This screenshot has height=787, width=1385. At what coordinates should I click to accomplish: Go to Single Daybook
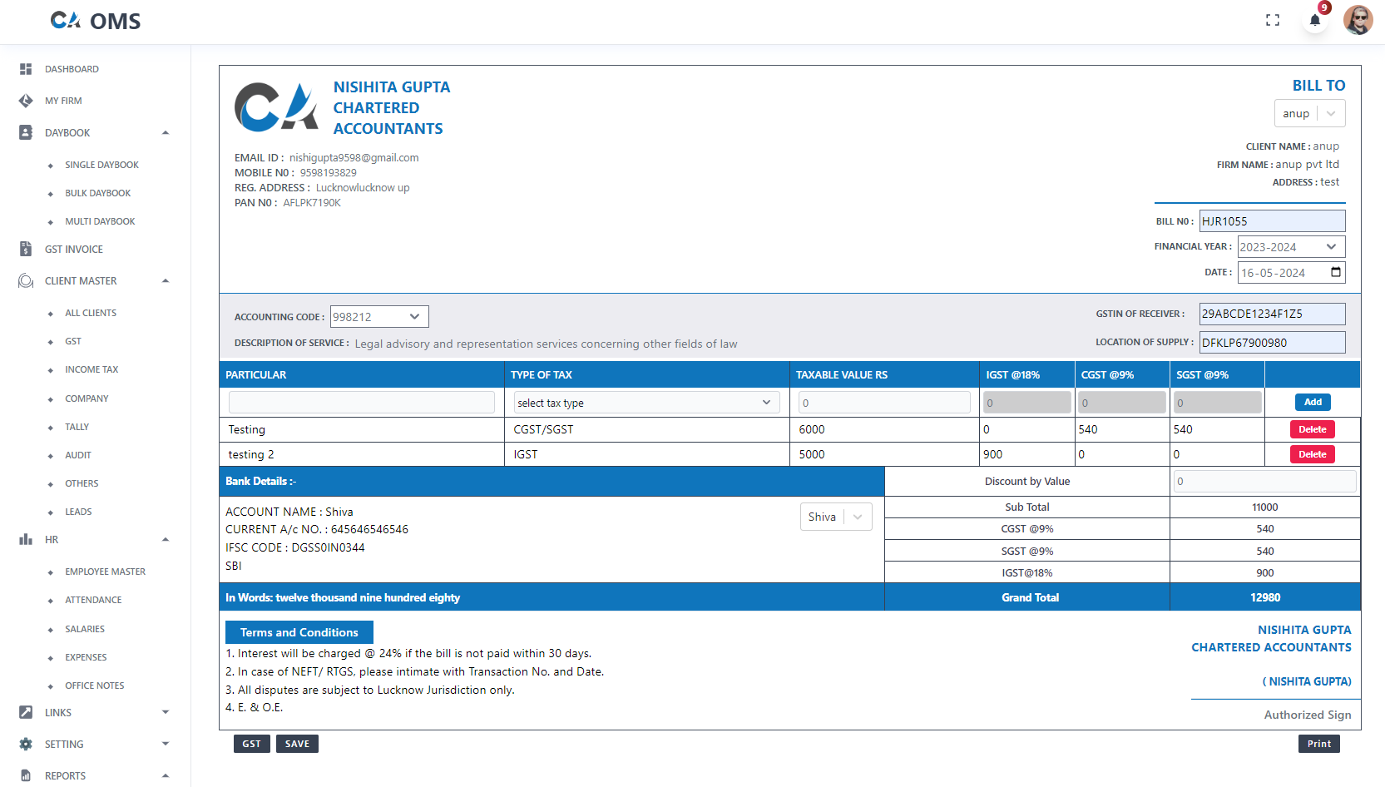[102, 164]
